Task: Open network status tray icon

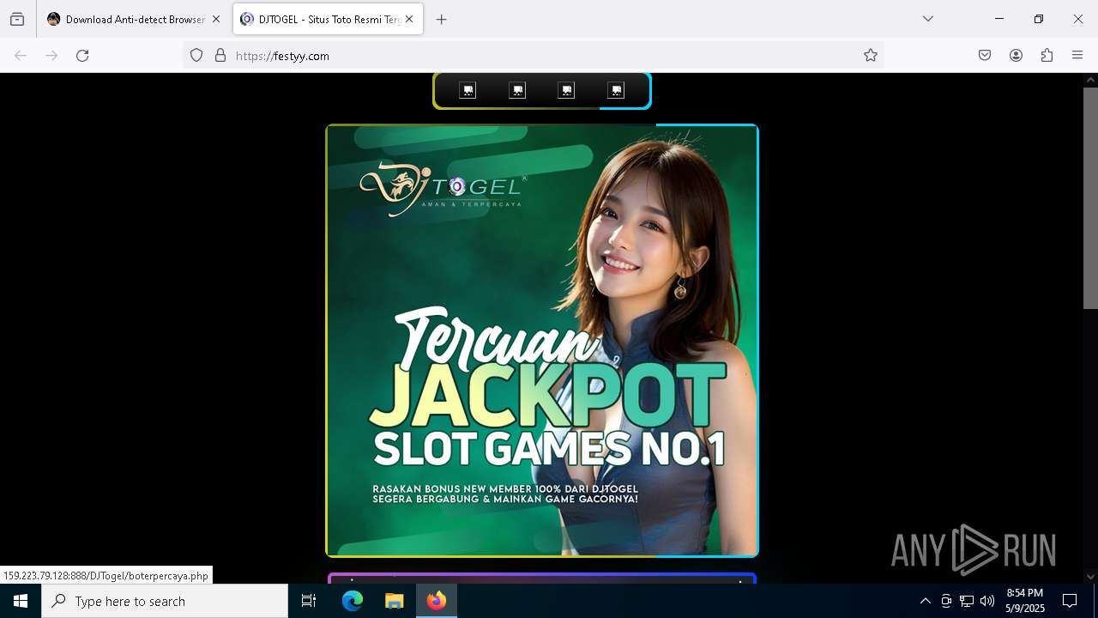Action: (967, 601)
